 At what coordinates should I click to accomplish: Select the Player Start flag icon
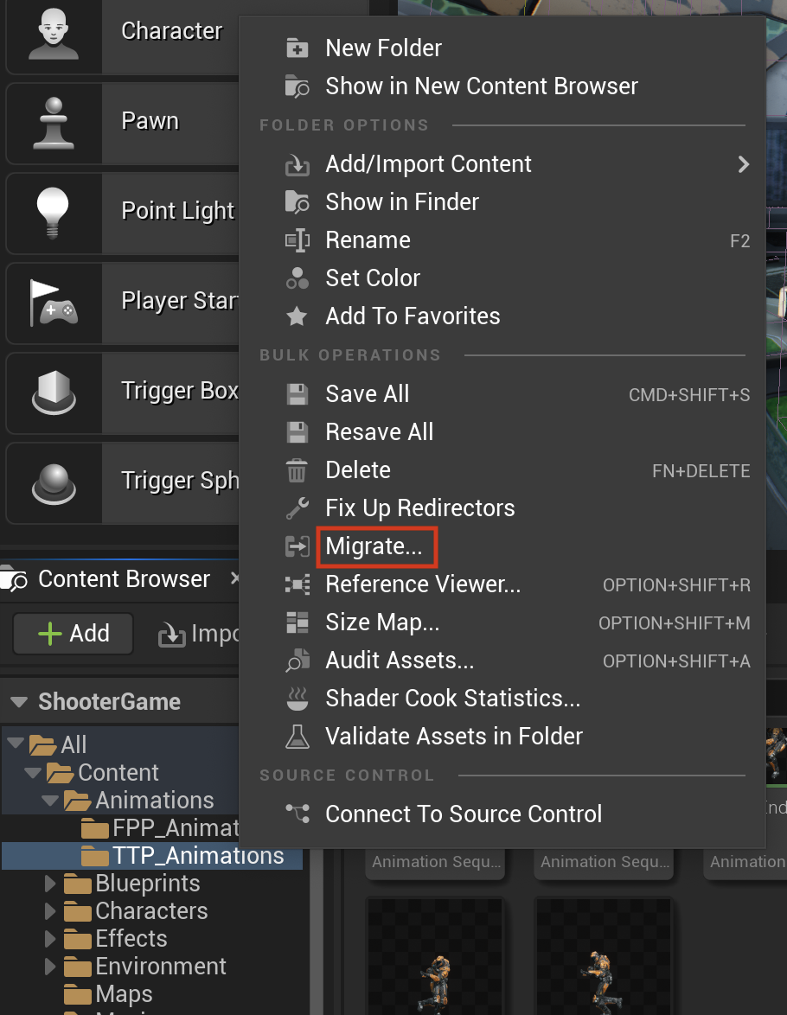[x=54, y=303]
